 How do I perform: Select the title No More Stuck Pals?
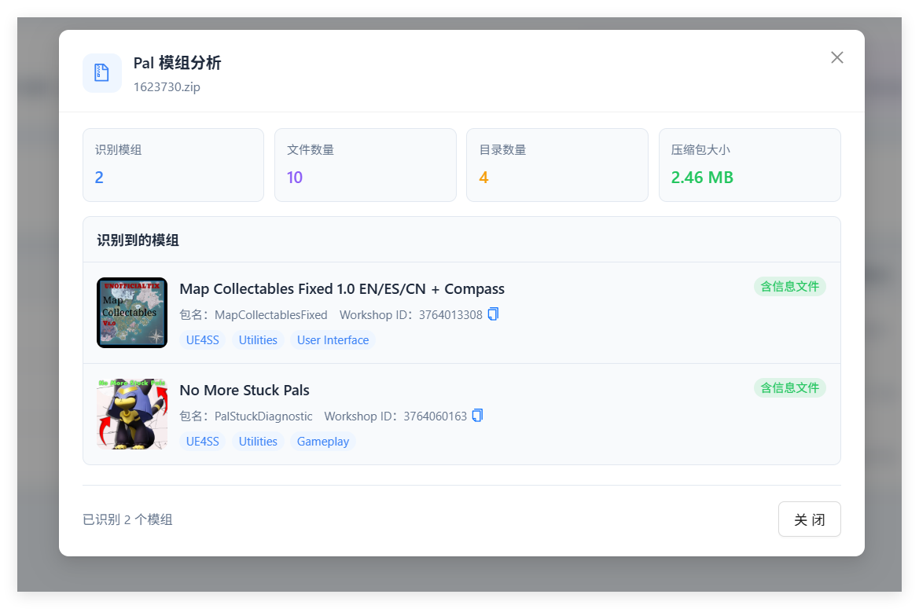(244, 390)
